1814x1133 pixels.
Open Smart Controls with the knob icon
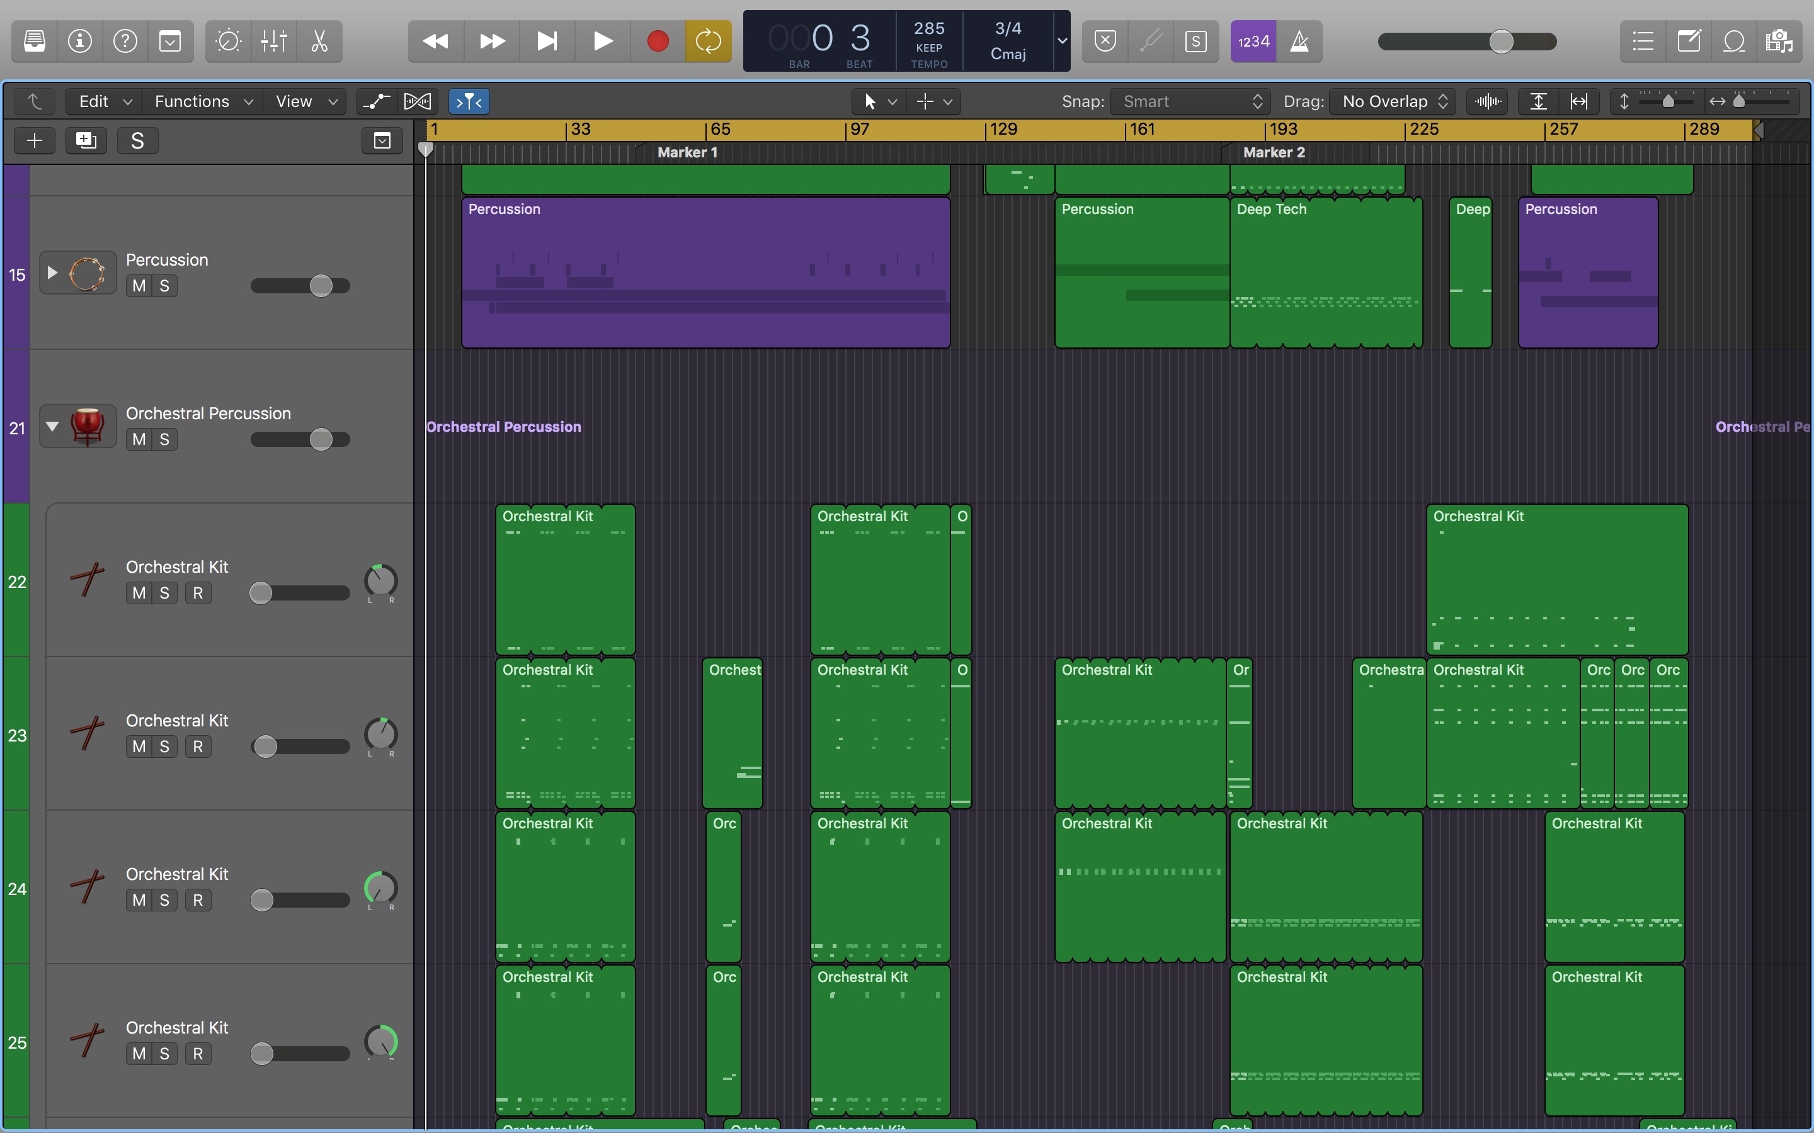coord(228,41)
